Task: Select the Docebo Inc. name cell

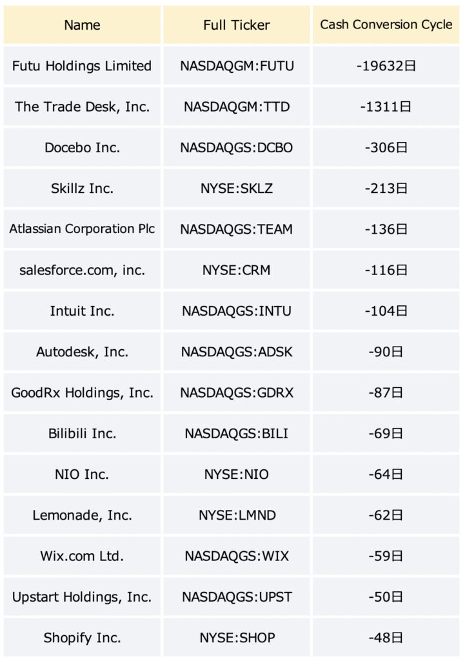Action: point(82,148)
